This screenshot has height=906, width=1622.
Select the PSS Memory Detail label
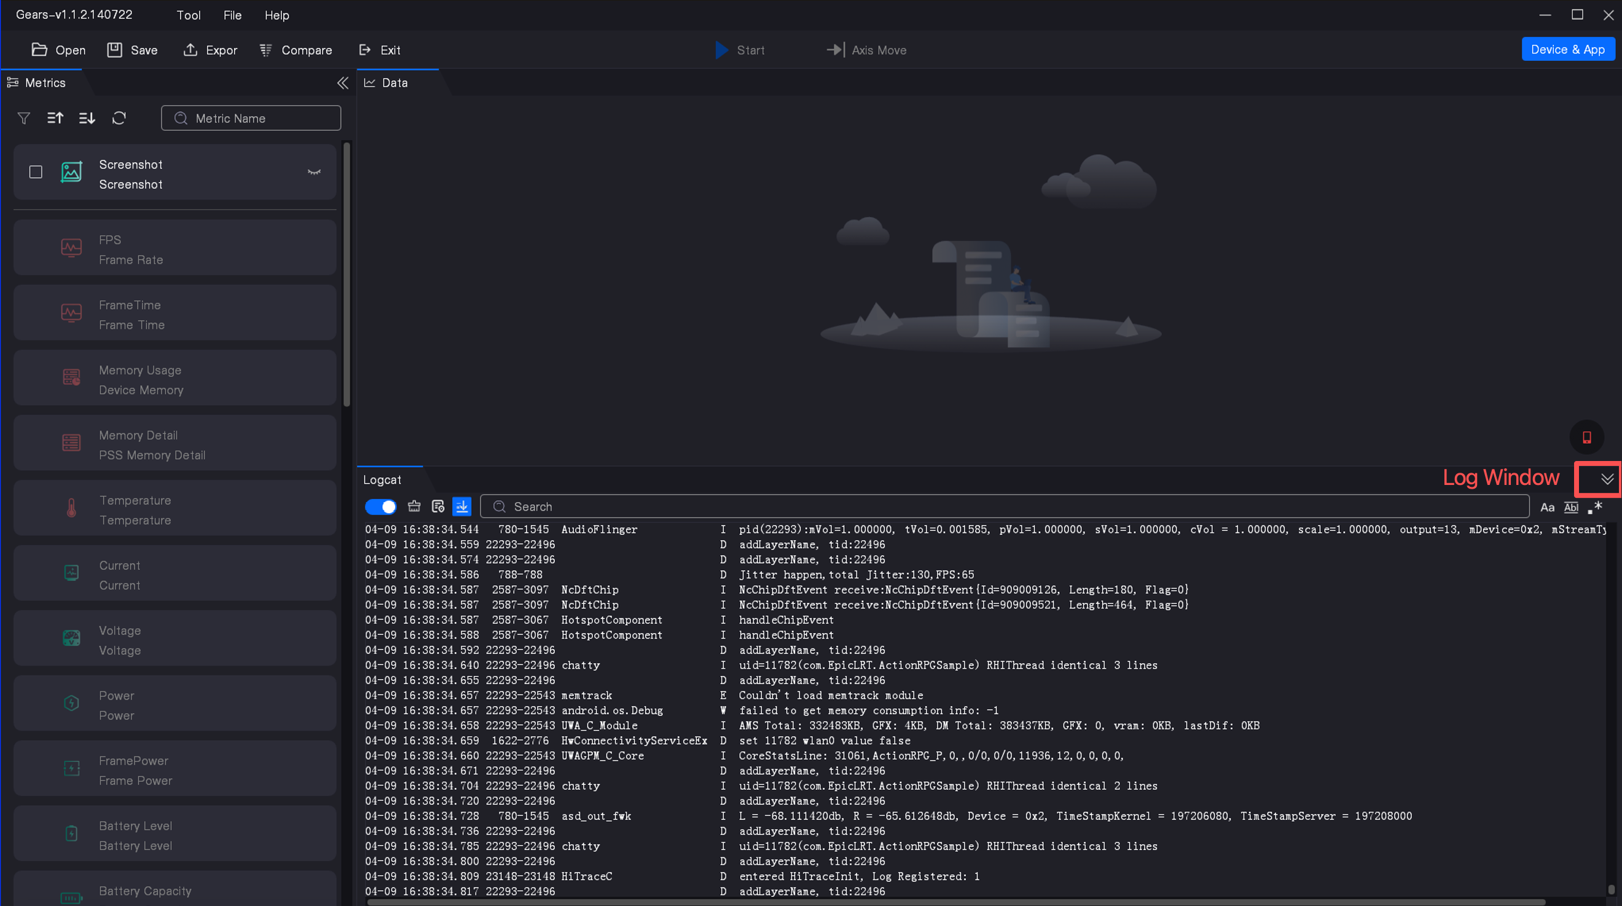[x=152, y=455]
